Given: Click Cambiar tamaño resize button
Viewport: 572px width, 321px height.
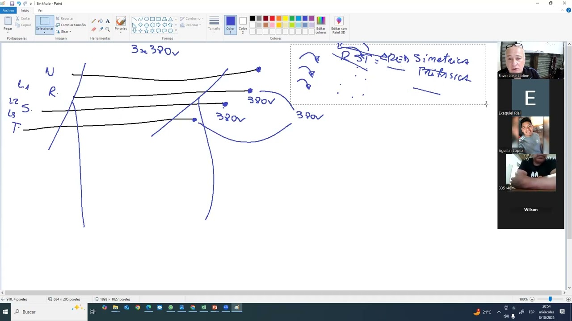Looking at the screenshot, I should pyautogui.click(x=71, y=25).
